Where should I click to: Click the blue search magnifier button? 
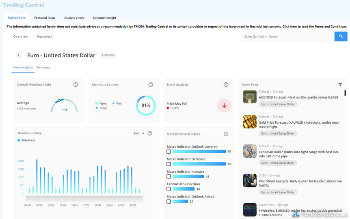[x=341, y=36]
